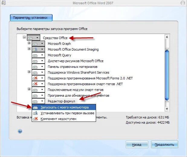Choose Запускать с моего компьютера

click(64, 107)
